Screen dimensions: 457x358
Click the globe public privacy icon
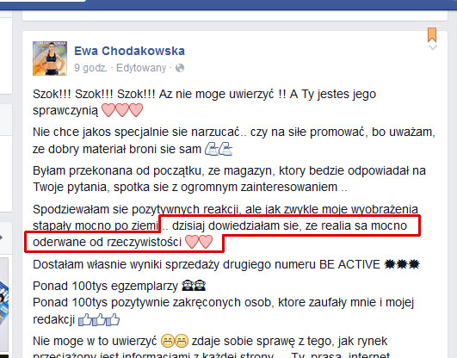coord(180,68)
